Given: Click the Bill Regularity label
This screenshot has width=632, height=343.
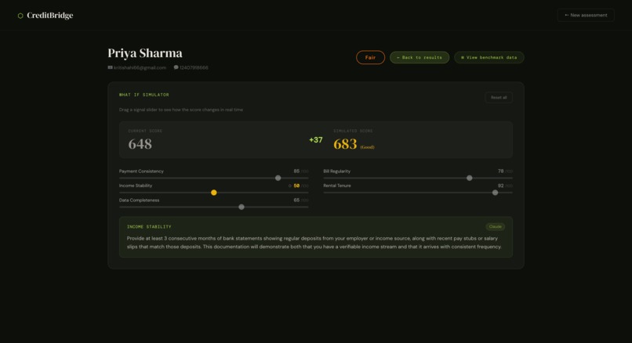Looking at the screenshot, I should click(x=337, y=171).
